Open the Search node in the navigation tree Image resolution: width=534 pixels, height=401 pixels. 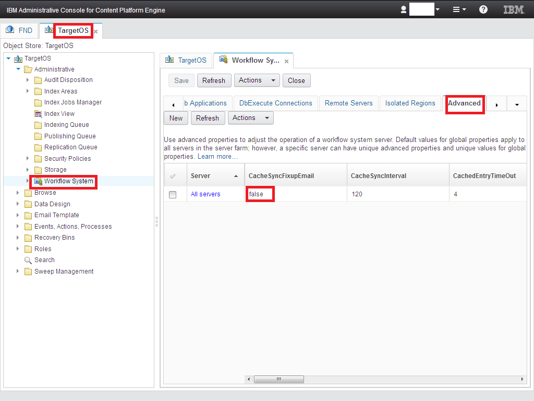(x=44, y=260)
